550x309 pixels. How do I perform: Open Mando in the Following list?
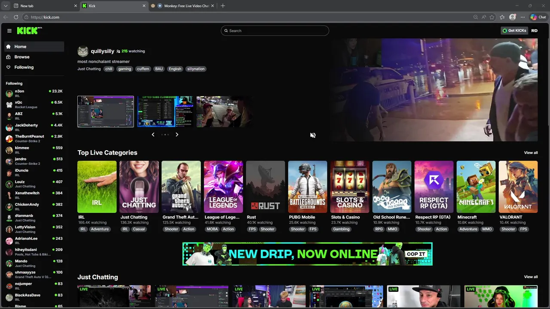tap(34, 263)
